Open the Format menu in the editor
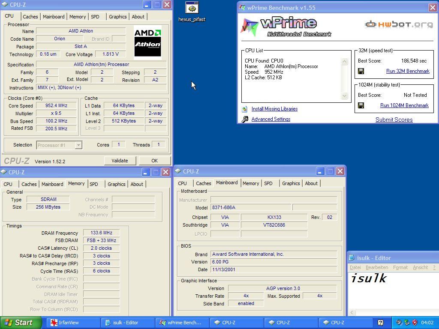Viewport: 439px width, 329px height. 400,267
